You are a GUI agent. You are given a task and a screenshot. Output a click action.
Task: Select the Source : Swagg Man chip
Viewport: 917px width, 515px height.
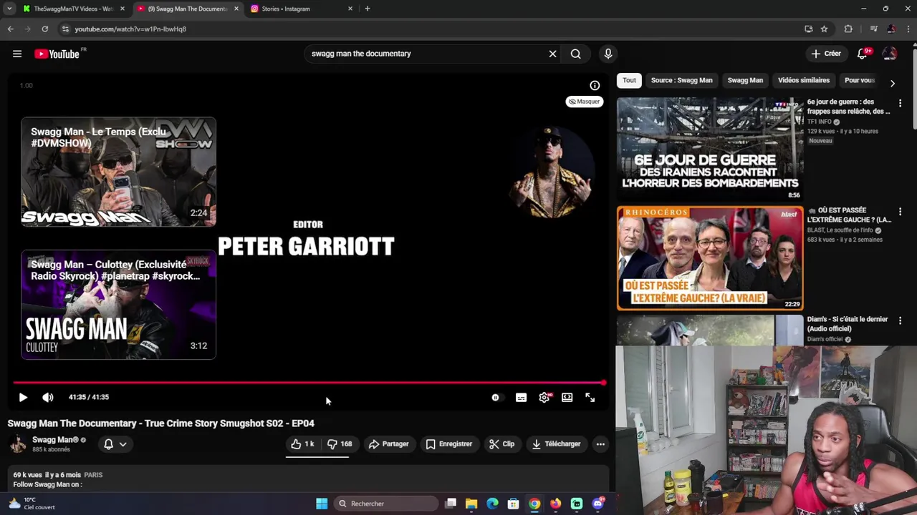pyautogui.click(x=681, y=80)
